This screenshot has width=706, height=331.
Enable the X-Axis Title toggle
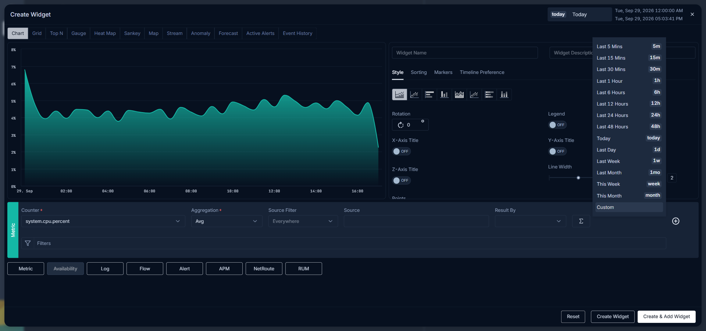(x=402, y=151)
